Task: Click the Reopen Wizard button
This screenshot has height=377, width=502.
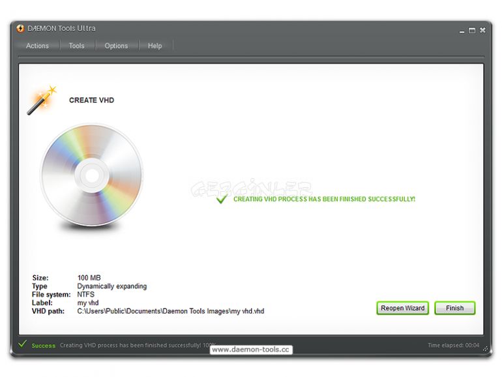Action: coord(402,308)
